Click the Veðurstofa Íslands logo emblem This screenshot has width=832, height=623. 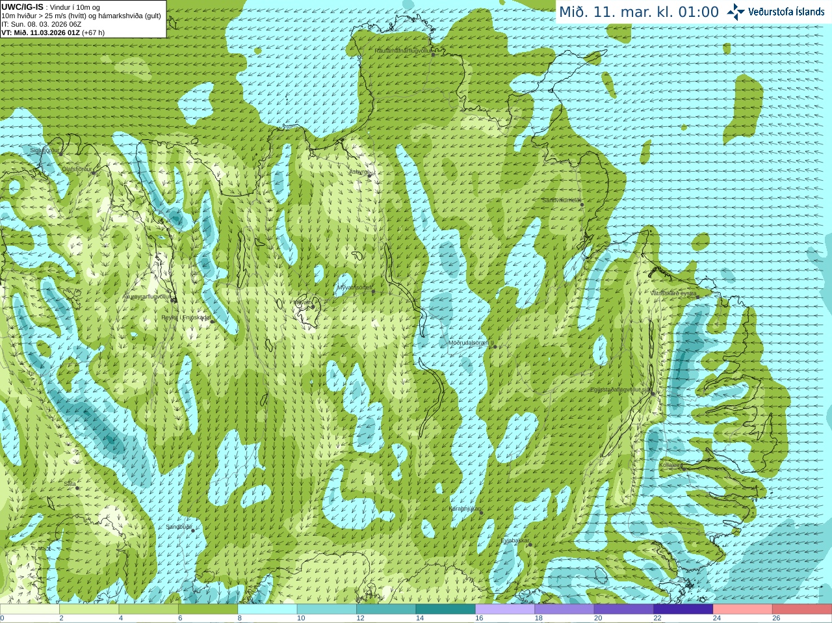736,12
